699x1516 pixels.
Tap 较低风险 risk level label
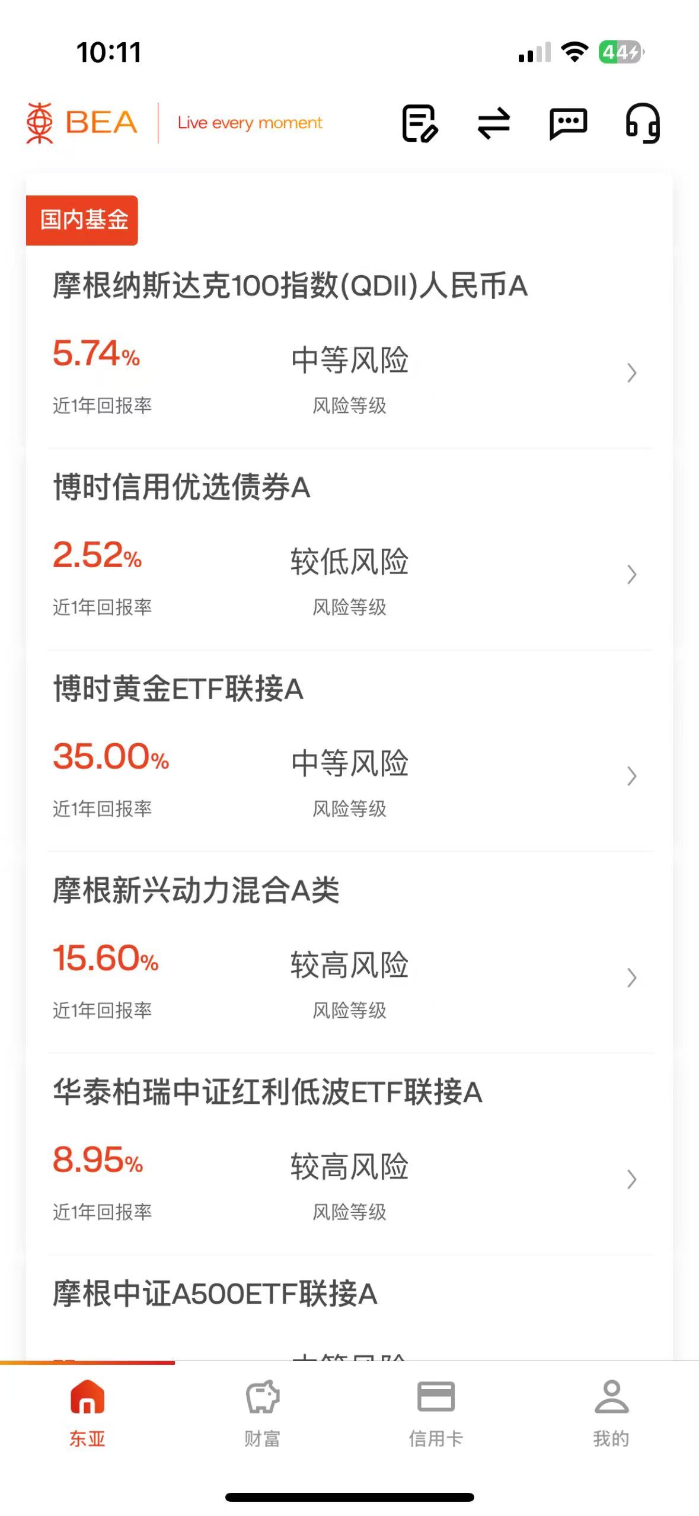tap(349, 561)
